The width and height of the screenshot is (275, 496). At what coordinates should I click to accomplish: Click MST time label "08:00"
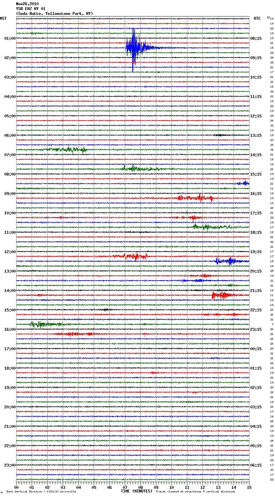click(x=10, y=174)
